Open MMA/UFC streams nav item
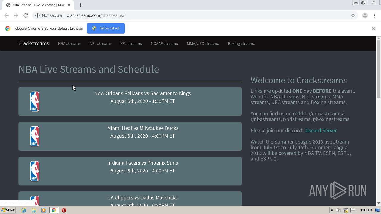Image resolution: width=381 pixels, height=214 pixels. (x=203, y=43)
